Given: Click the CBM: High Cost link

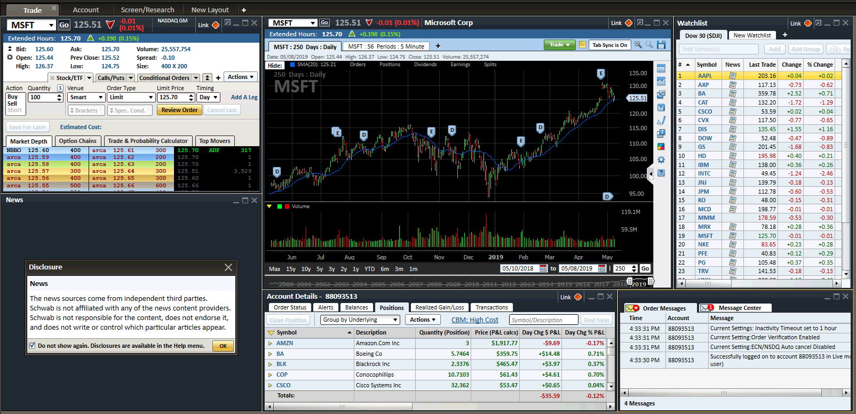Looking at the screenshot, I should 475,320.
